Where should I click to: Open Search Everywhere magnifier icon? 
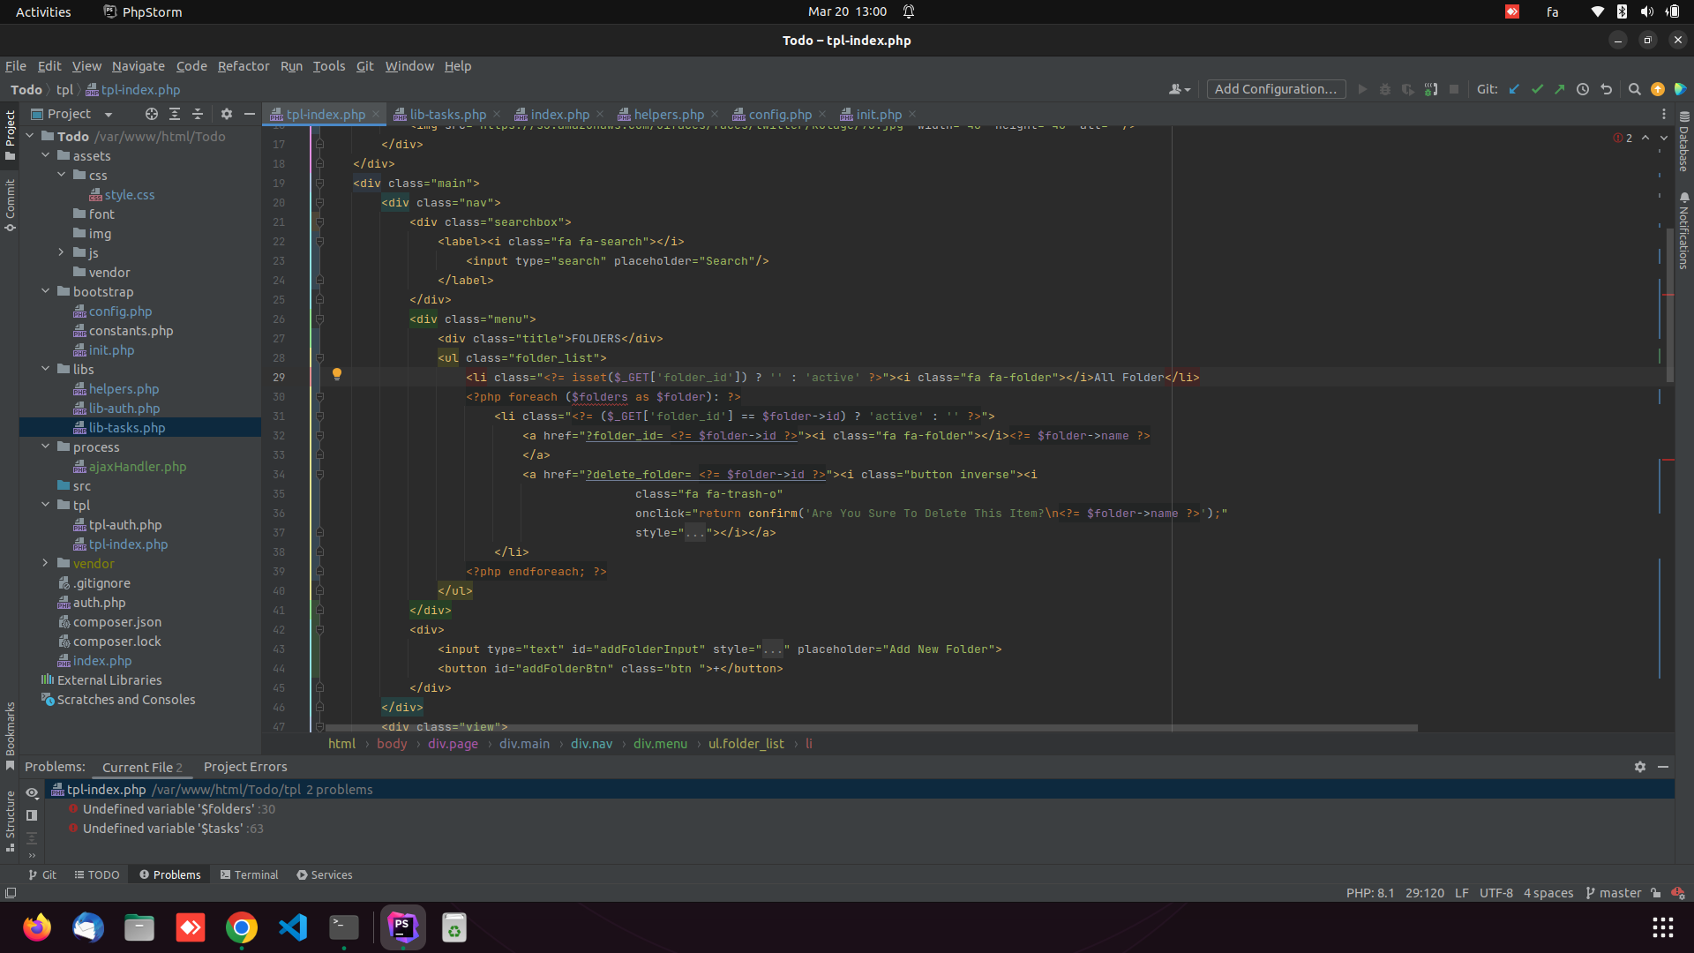pyautogui.click(x=1634, y=89)
